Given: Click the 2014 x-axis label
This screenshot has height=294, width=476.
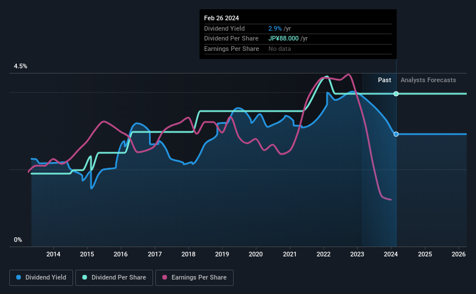Looking at the screenshot, I should coord(53,254).
